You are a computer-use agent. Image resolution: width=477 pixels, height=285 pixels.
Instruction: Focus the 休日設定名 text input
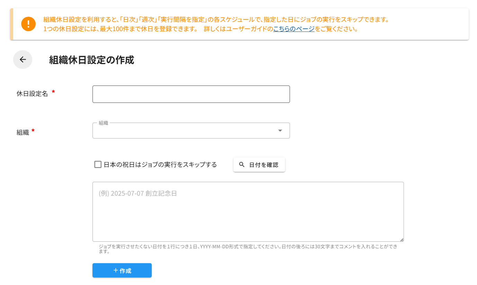(x=191, y=94)
